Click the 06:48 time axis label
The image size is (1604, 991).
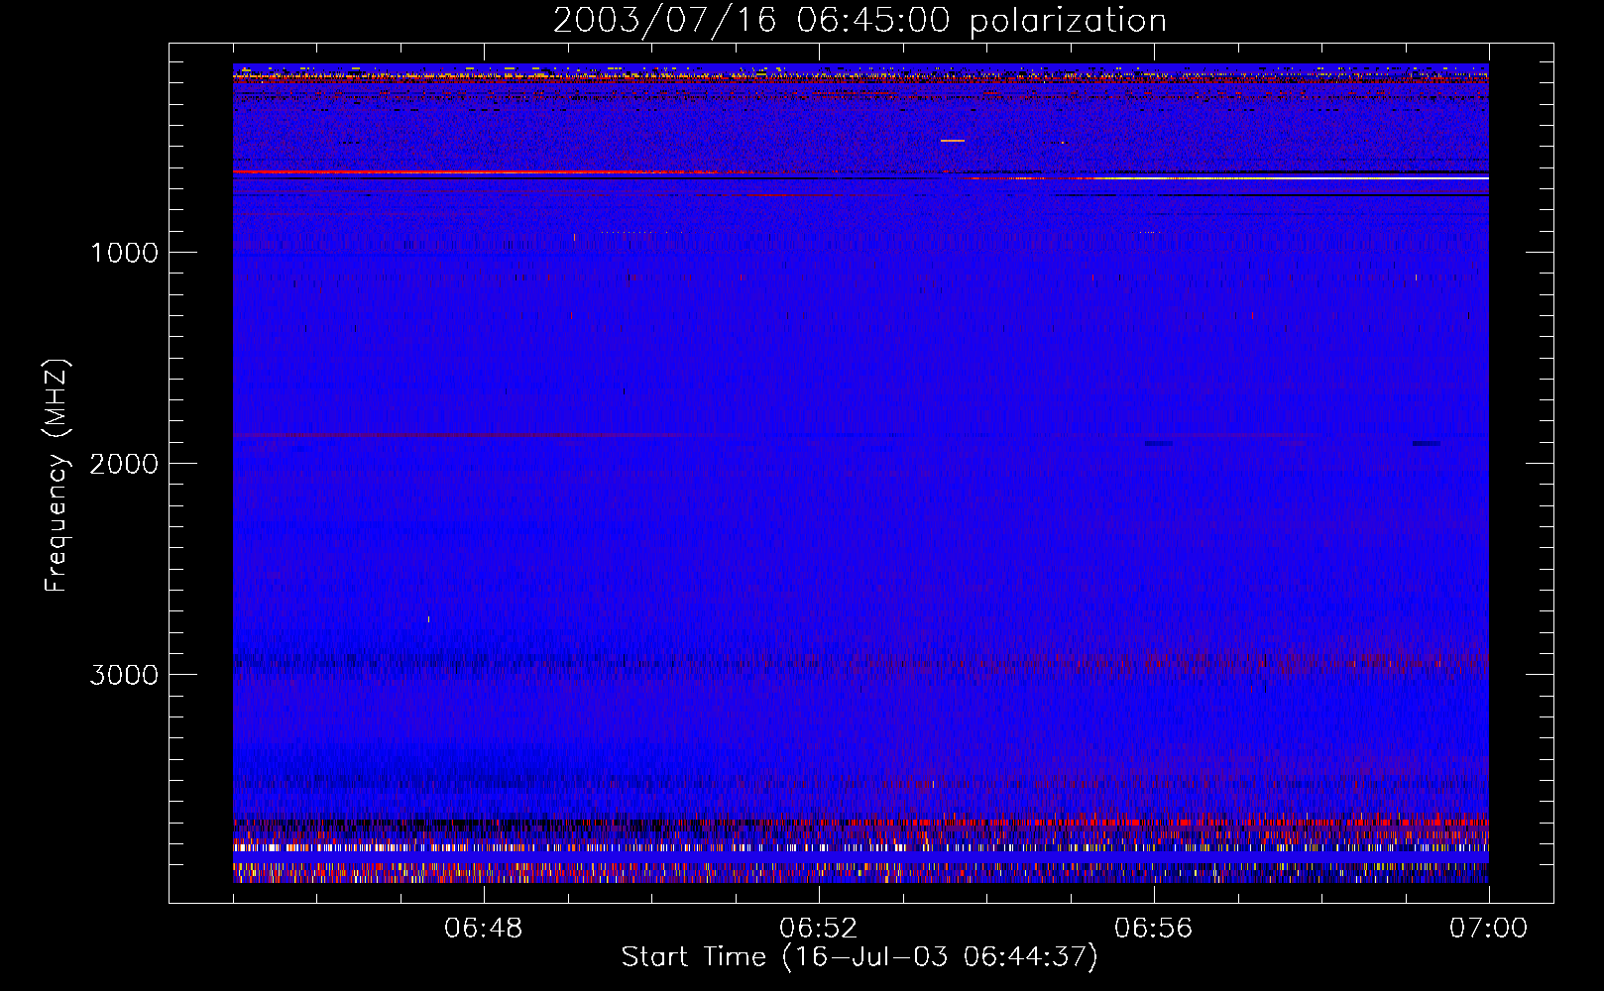coord(484,929)
